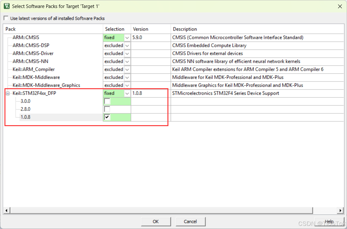The height and width of the screenshot is (229, 347).
Task: Open selection dropdown for Keil::MDK-Middleware_Graphics
Action: point(127,85)
